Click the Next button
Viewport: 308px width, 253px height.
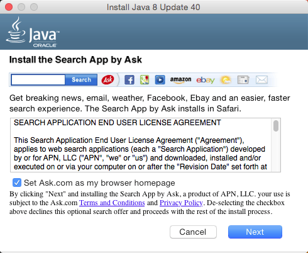[x=255, y=232]
